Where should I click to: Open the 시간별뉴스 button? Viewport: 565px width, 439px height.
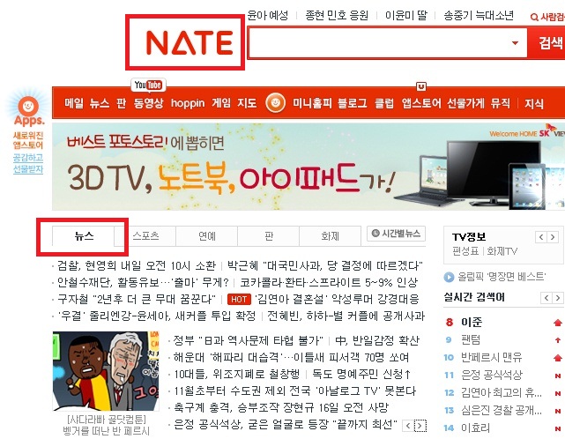(396, 234)
